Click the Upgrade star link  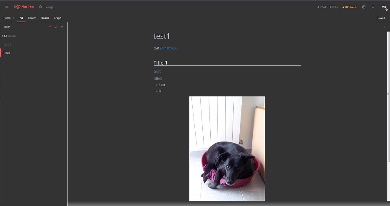coord(349,7)
